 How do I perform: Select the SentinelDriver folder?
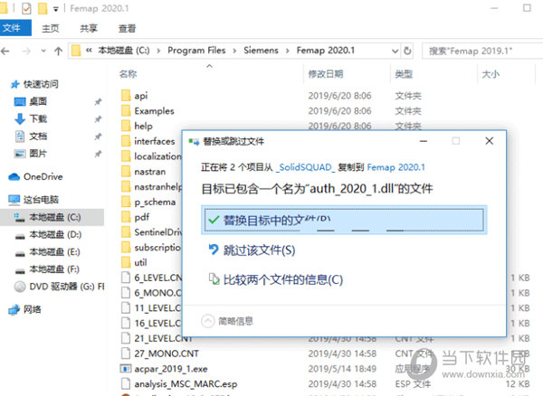coord(157,232)
